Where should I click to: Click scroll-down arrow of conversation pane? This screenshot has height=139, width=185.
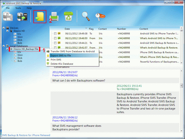(x=182, y=131)
